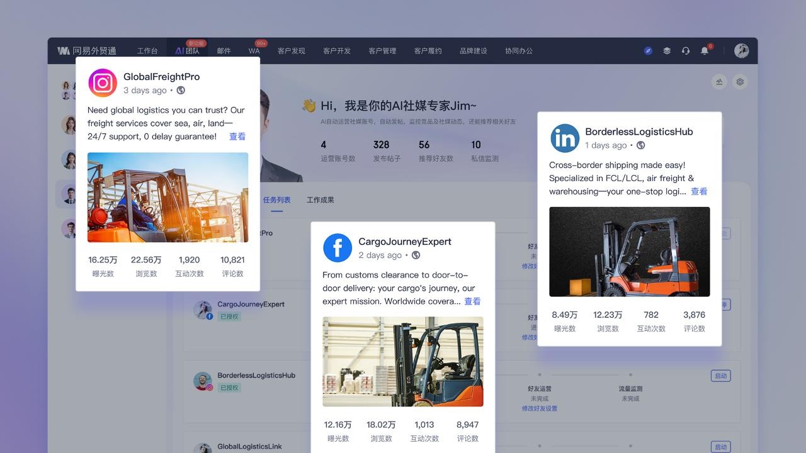The image size is (806, 453).
Task: Click 修改好友设置 link under 好友运营
Action: [x=539, y=408]
